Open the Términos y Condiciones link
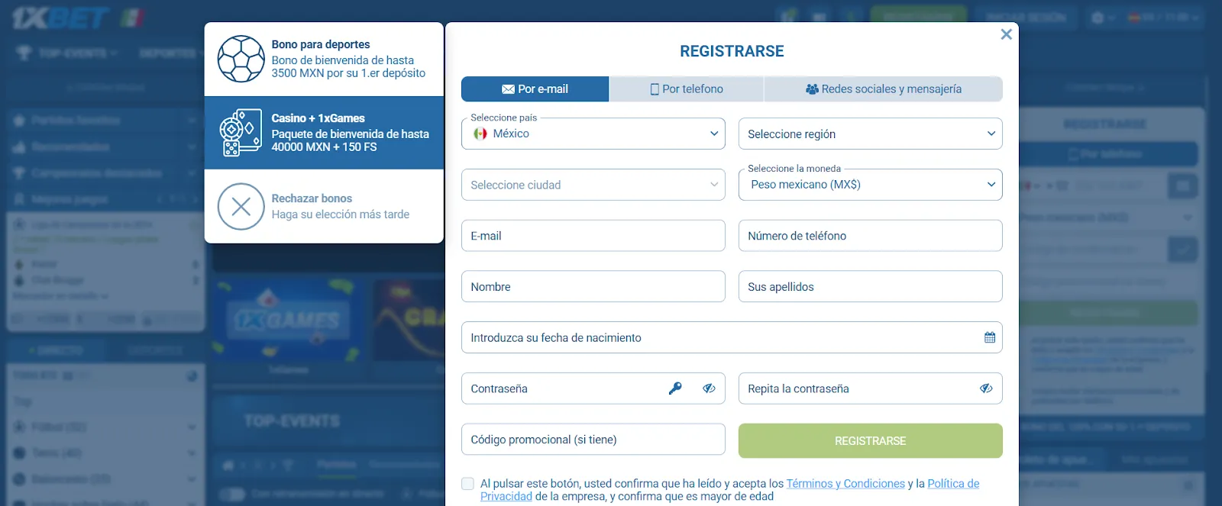 (x=845, y=484)
